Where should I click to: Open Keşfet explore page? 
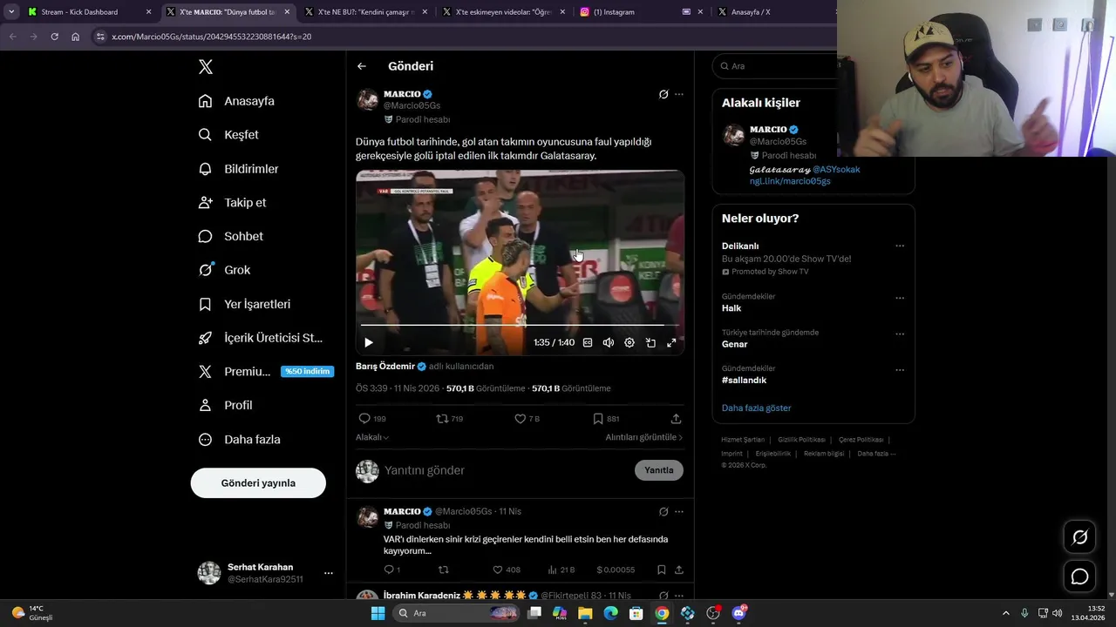click(x=228, y=135)
